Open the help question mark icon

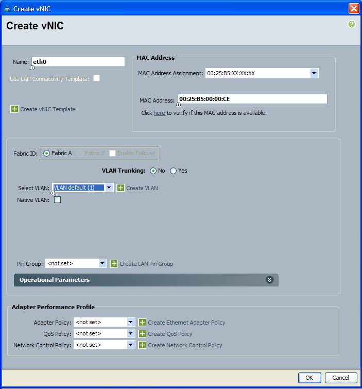[x=351, y=24]
